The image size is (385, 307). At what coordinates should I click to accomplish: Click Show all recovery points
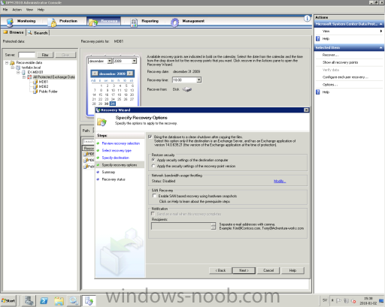click(x=340, y=62)
